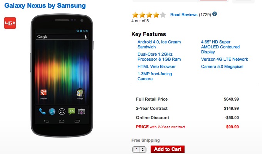Tap the Google+ app icon on phone

coord(43,93)
